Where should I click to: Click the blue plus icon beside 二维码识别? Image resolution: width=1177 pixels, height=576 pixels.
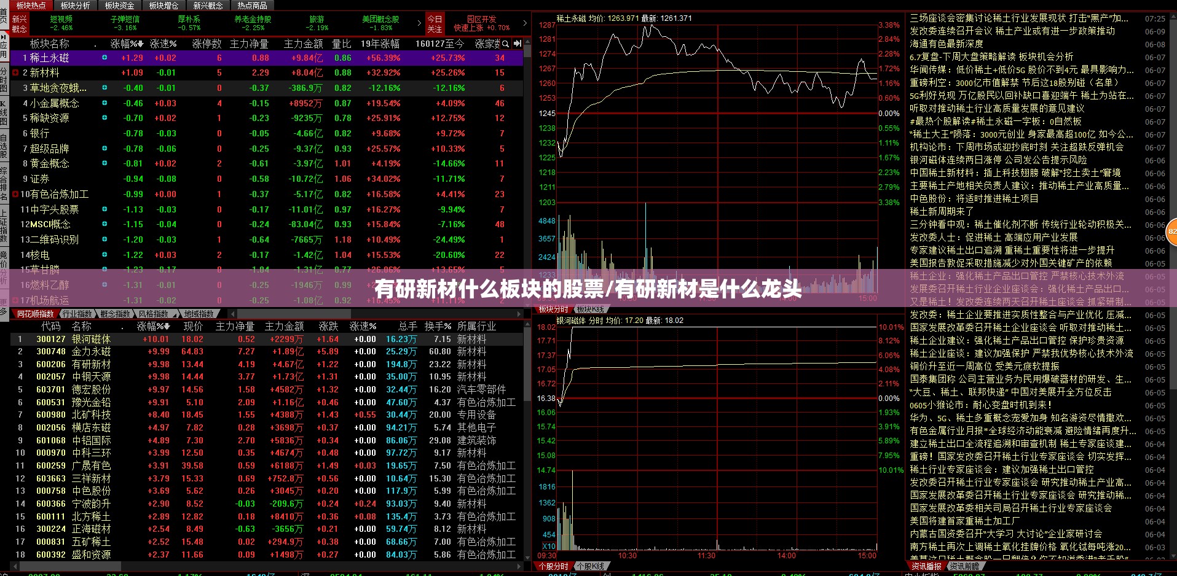pyautogui.click(x=104, y=239)
